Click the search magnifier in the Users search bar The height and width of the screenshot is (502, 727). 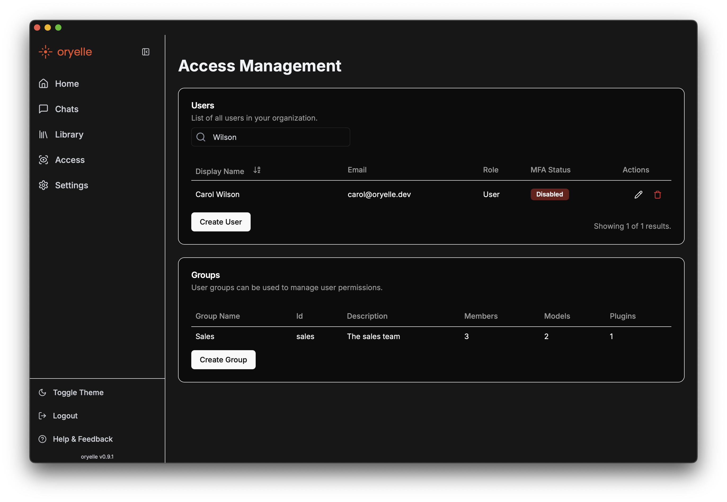point(201,137)
